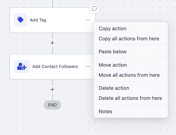Click the Add Contact Followers person-plus icon

pyautogui.click(x=22, y=66)
